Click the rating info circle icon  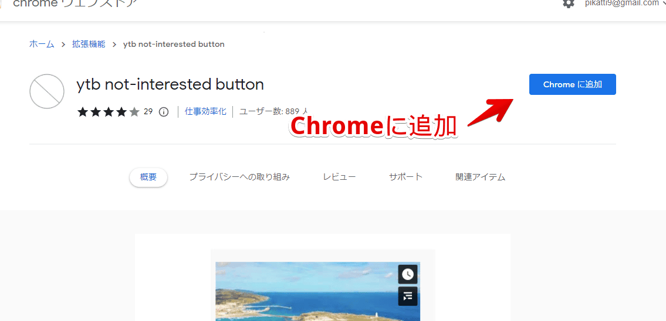point(164,112)
